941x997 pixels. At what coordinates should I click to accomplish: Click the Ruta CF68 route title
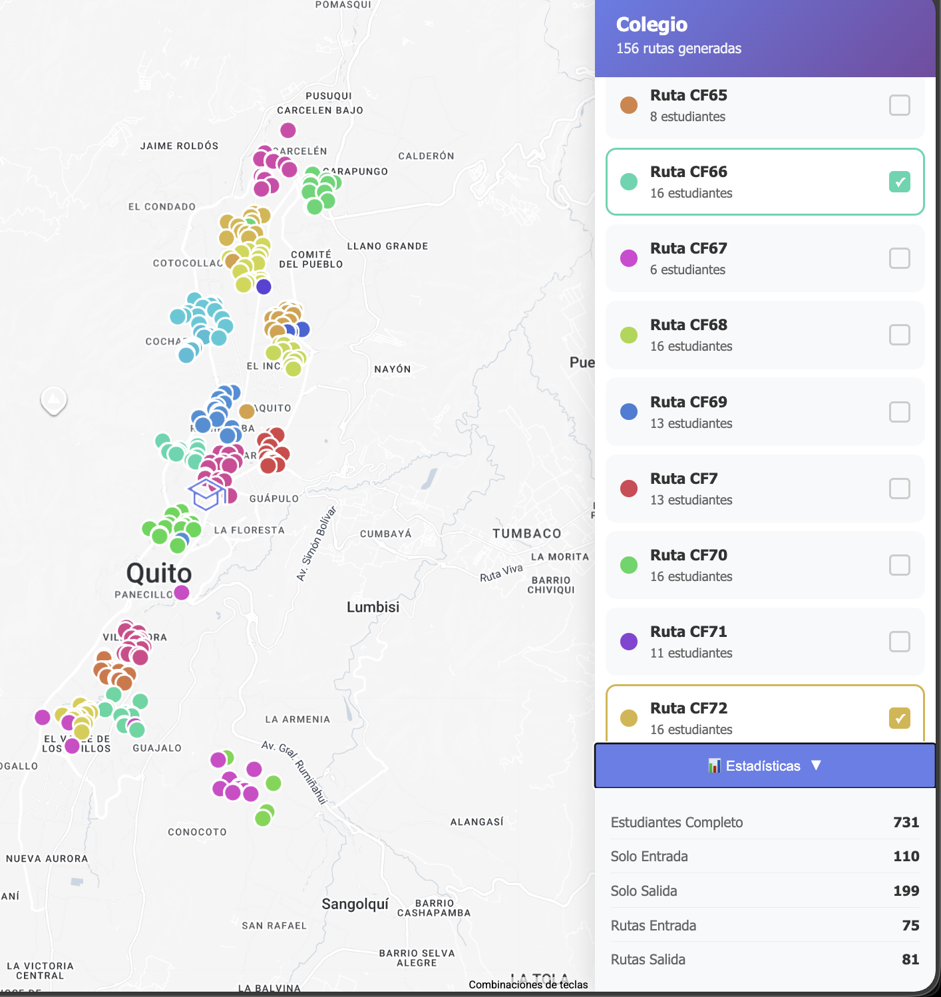pyautogui.click(x=688, y=325)
